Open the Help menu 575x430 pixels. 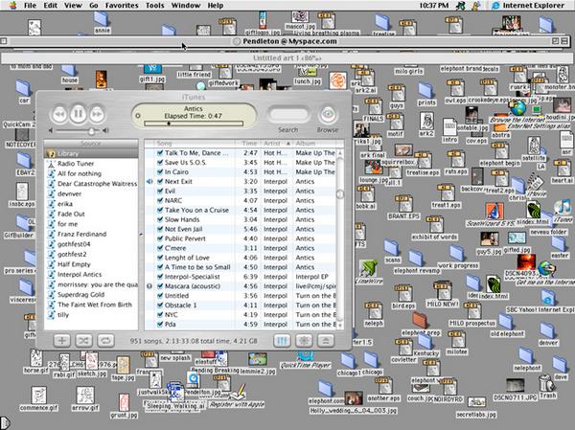216,5
